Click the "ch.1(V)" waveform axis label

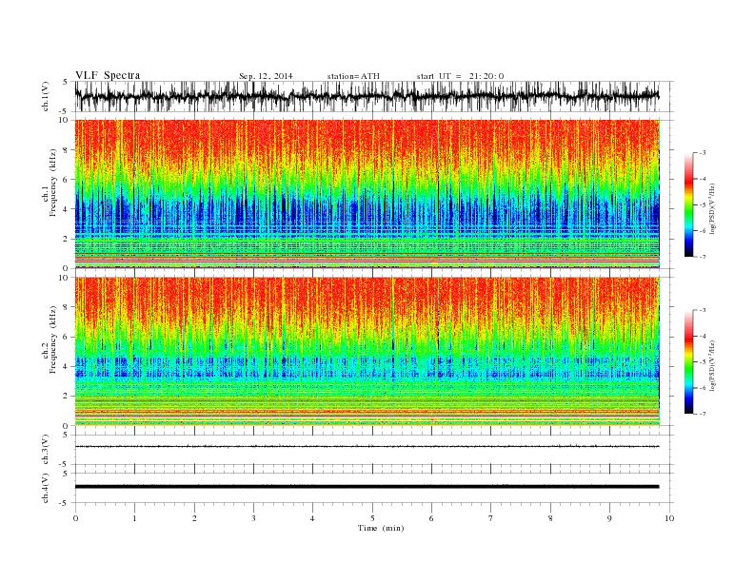[46, 96]
